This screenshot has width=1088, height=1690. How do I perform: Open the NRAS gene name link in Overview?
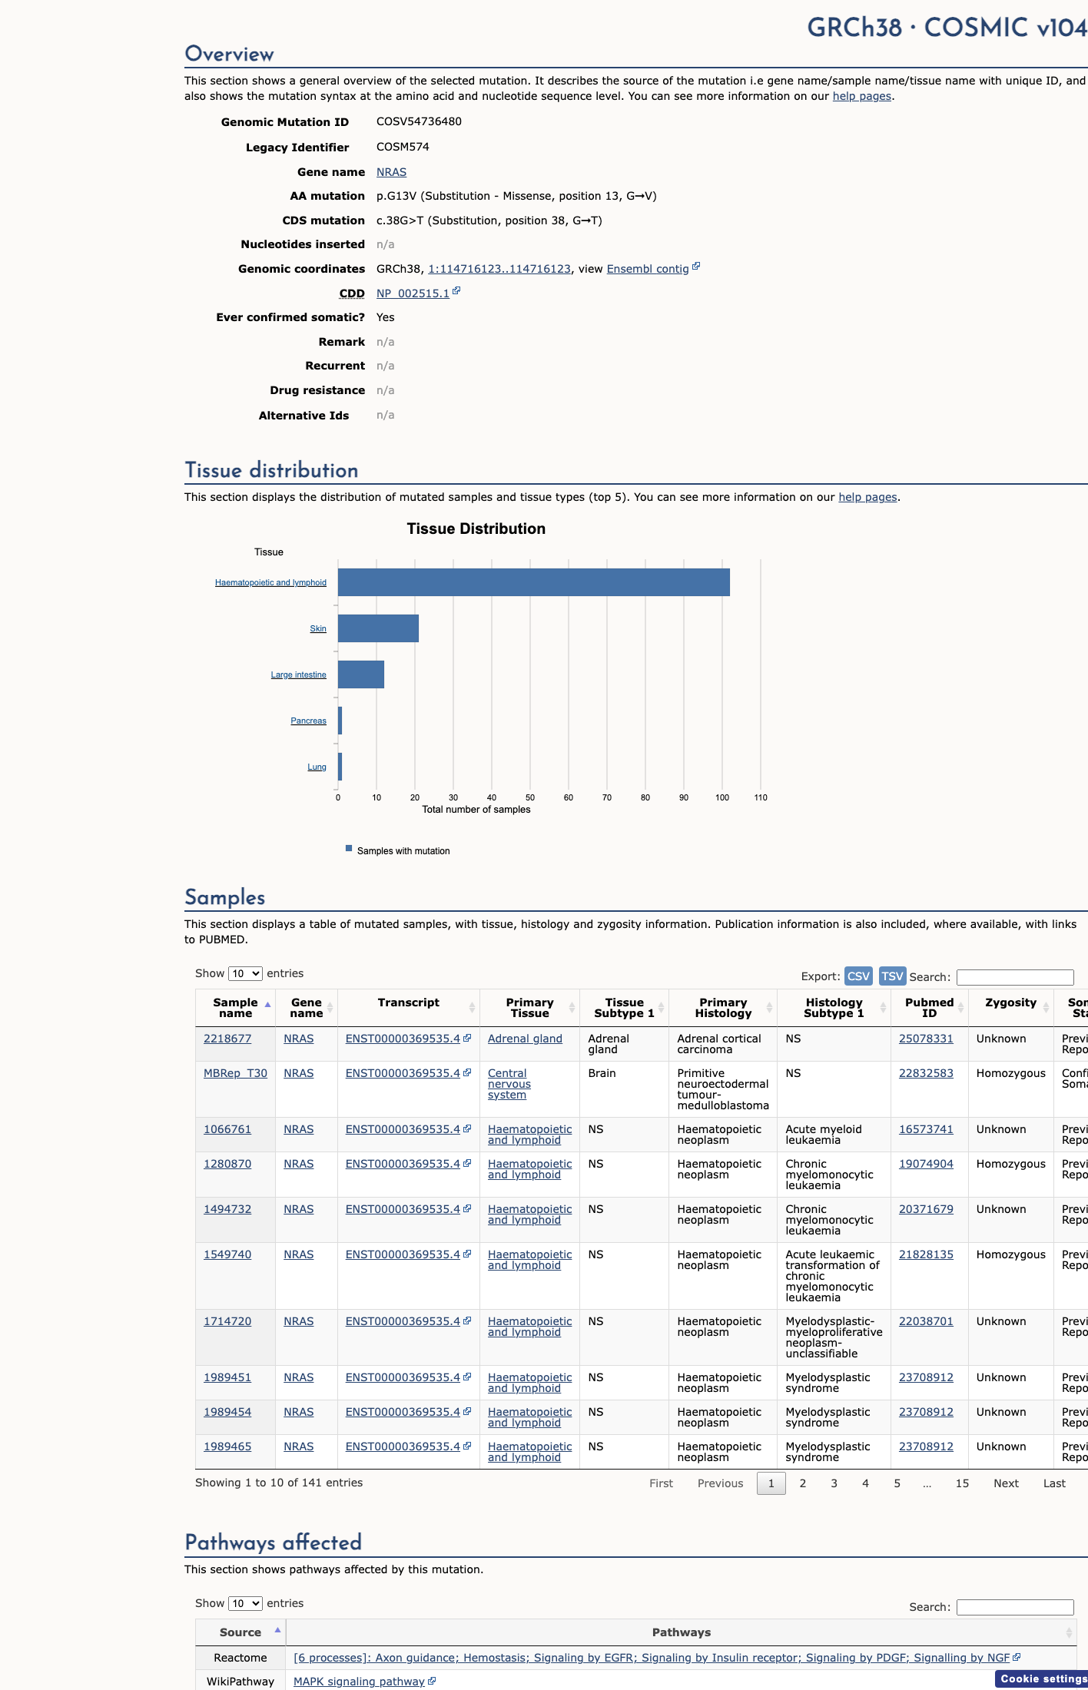pos(391,172)
